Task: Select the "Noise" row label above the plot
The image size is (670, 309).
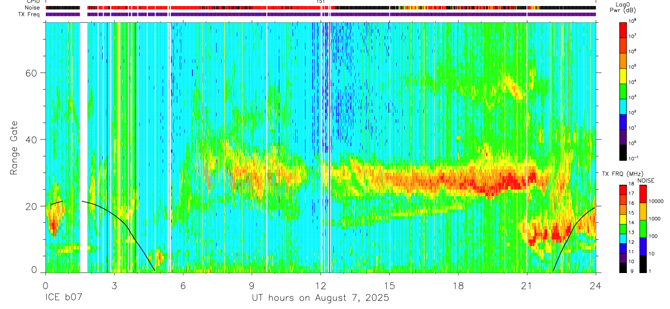Action: 33,8
